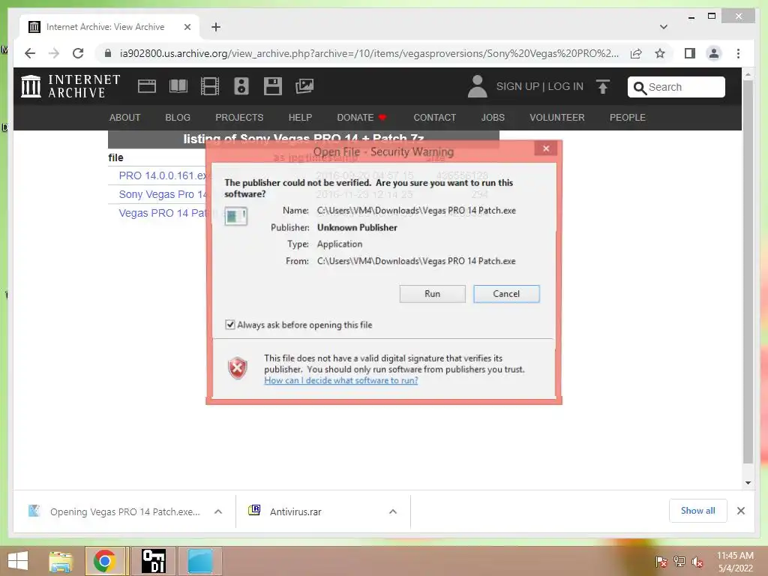Click the Internet Archive logo
This screenshot has height=576, width=768.
click(x=70, y=86)
